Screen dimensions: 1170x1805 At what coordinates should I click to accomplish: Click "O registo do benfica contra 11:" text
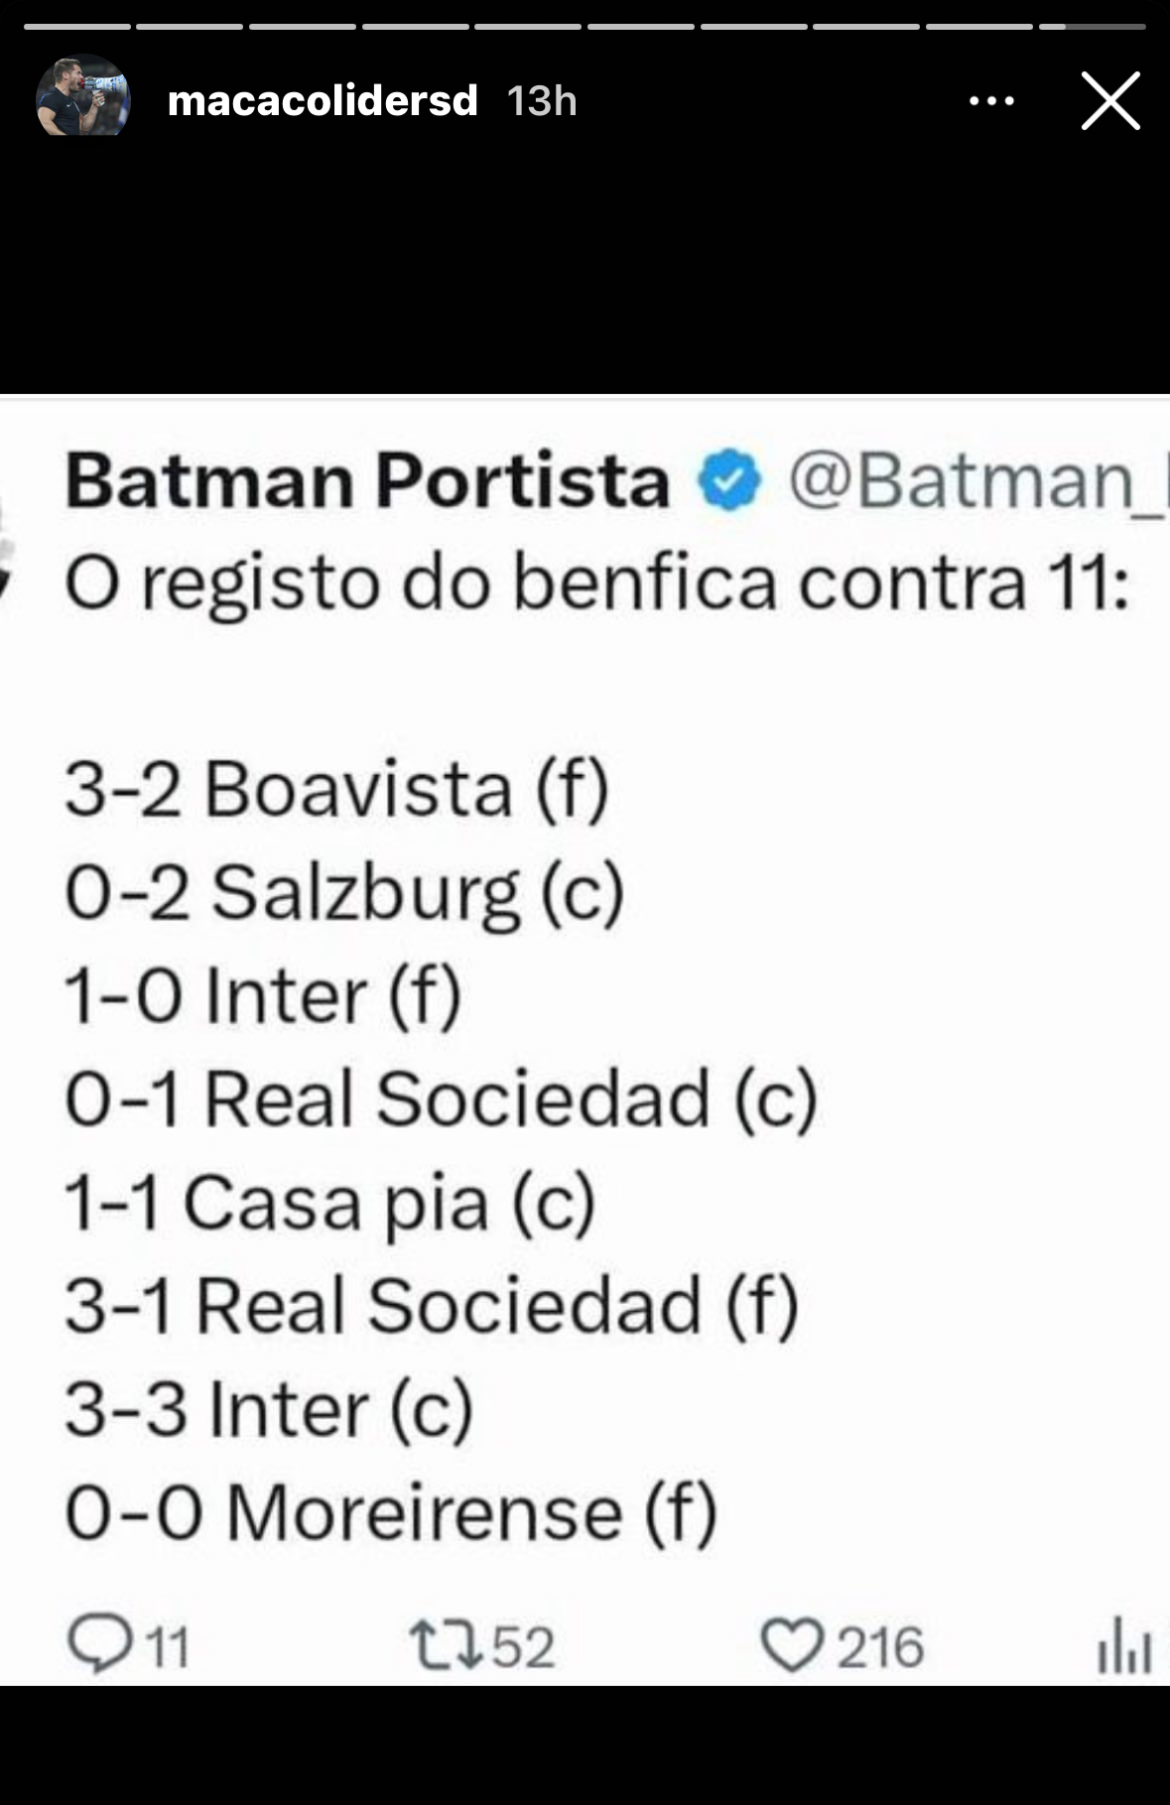pyautogui.click(x=596, y=582)
